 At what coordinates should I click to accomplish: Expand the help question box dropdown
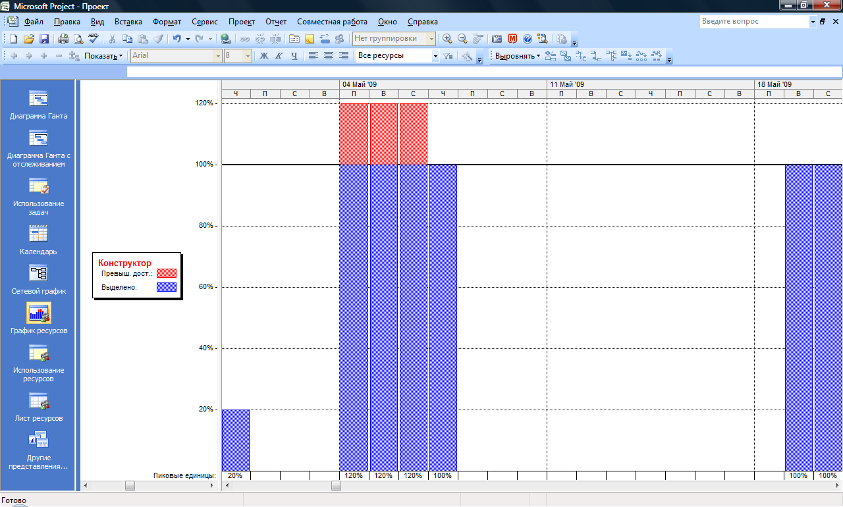coord(812,22)
